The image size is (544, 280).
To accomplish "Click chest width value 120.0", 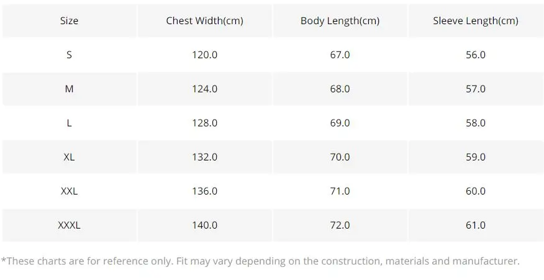I will point(205,55).
